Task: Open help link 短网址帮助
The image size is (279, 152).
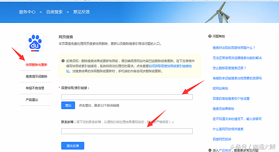Action: [220, 88]
